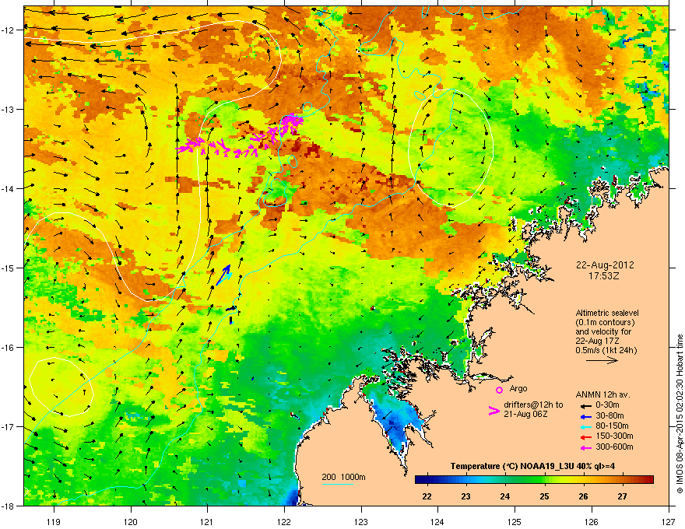Click the '80-150m' depth label
The image size is (685, 529).
coord(612,426)
